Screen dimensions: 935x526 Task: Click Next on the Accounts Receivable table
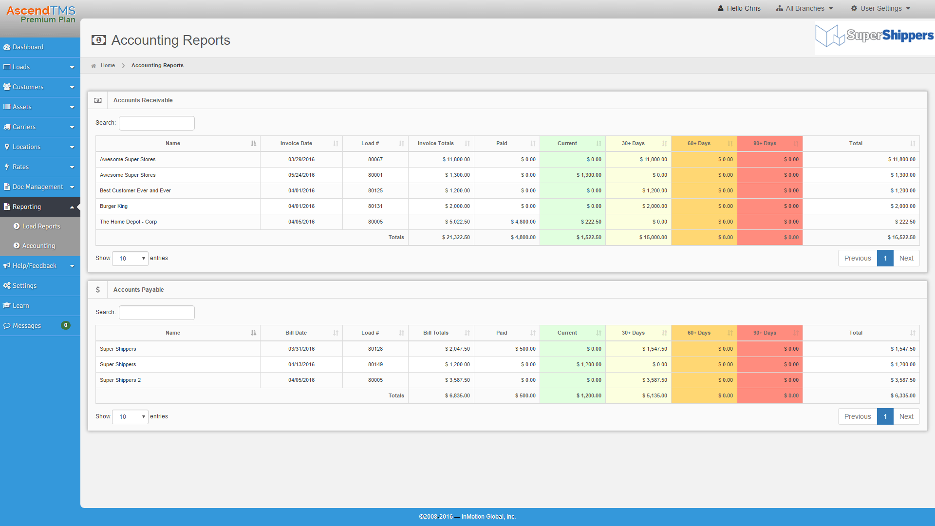tap(906, 258)
